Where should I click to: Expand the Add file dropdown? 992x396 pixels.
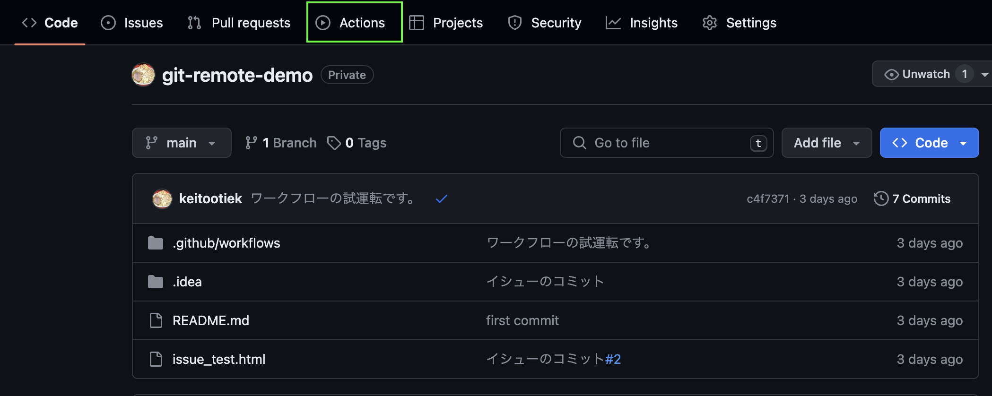[827, 142]
